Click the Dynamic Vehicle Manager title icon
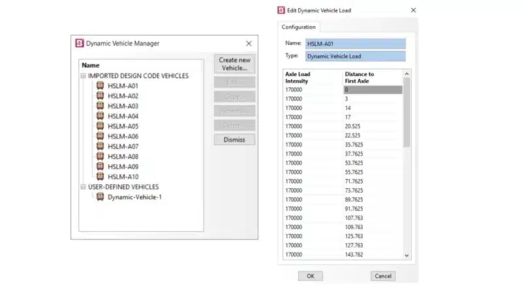The height and width of the screenshot is (293, 522). pyautogui.click(x=80, y=44)
